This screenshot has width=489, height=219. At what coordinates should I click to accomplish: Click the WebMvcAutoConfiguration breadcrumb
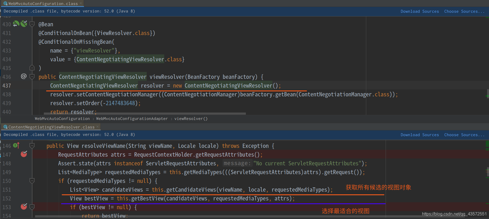tap(62, 119)
